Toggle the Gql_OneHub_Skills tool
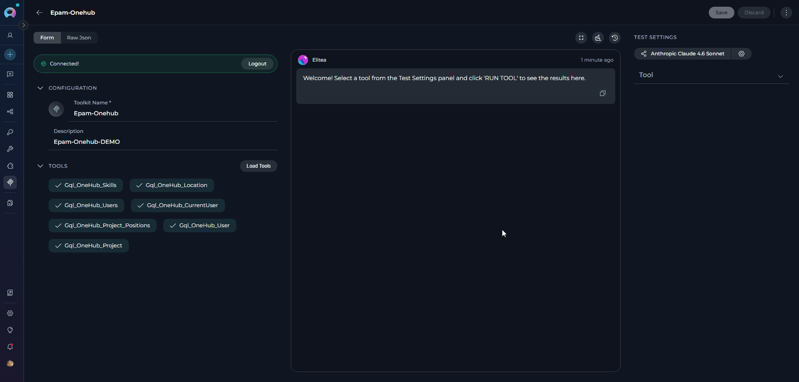 tap(86, 185)
